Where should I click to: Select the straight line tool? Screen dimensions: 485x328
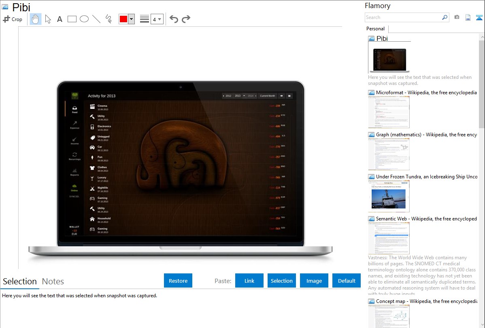coord(96,19)
